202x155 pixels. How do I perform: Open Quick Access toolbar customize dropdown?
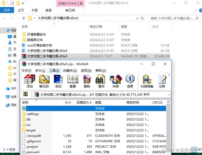pyautogui.click(x=23, y=3)
